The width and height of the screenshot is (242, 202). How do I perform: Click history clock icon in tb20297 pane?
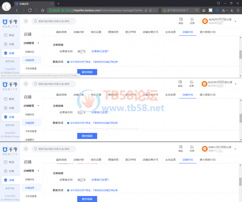[x=26, y=21]
